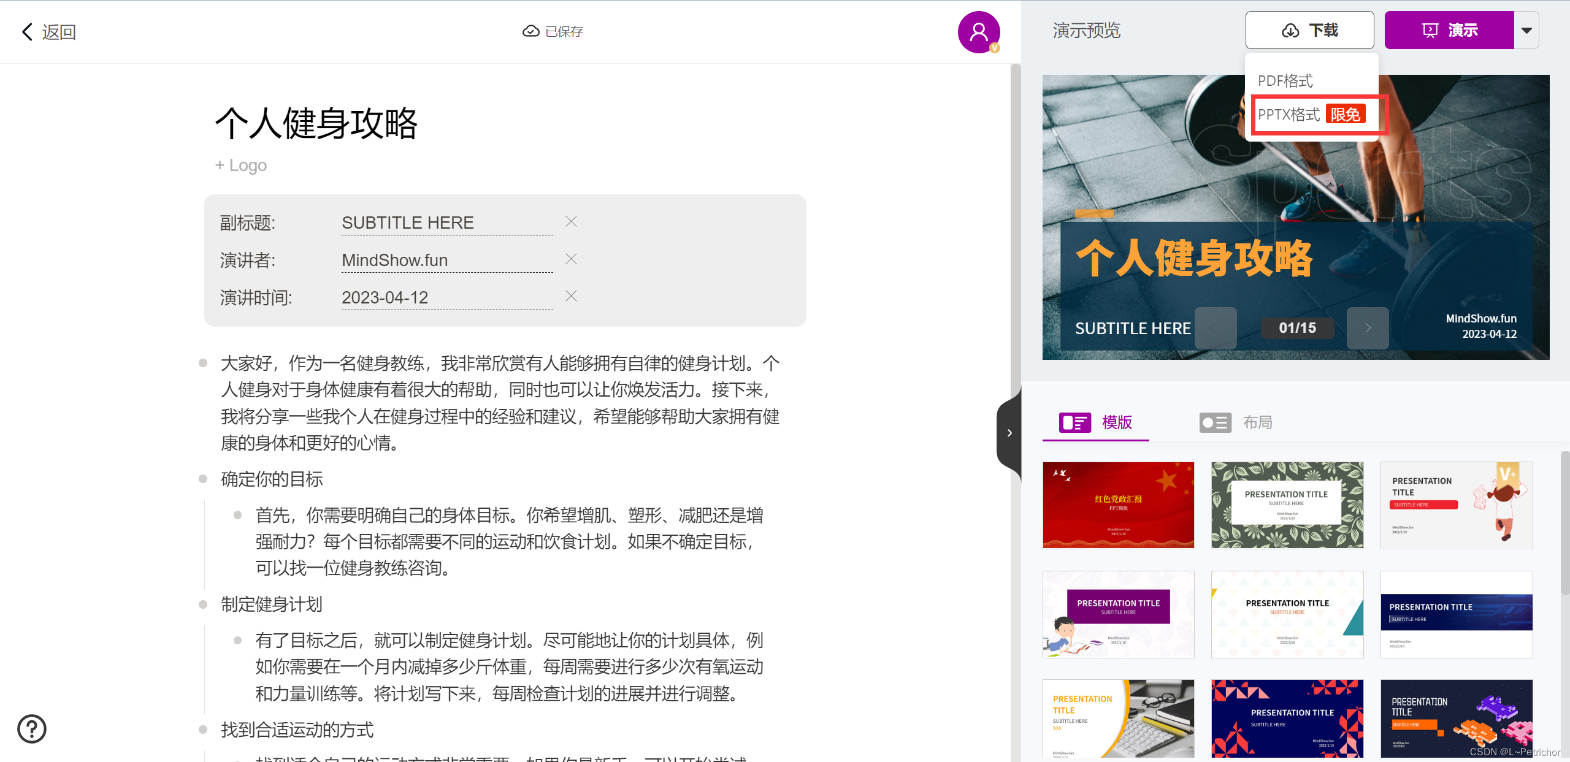Start presentation with 演示 button
The width and height of the screenshot is (1570, 762).
click(x=1449, y=31)
